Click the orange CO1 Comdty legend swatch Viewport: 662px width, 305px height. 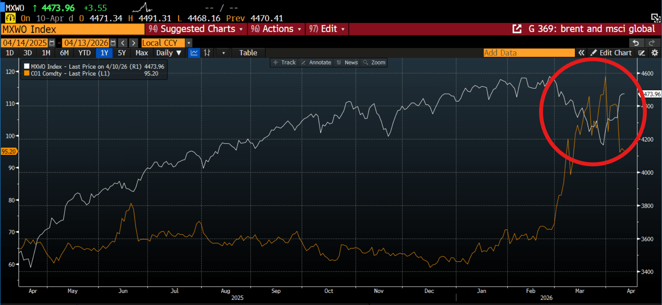(27, 73)
